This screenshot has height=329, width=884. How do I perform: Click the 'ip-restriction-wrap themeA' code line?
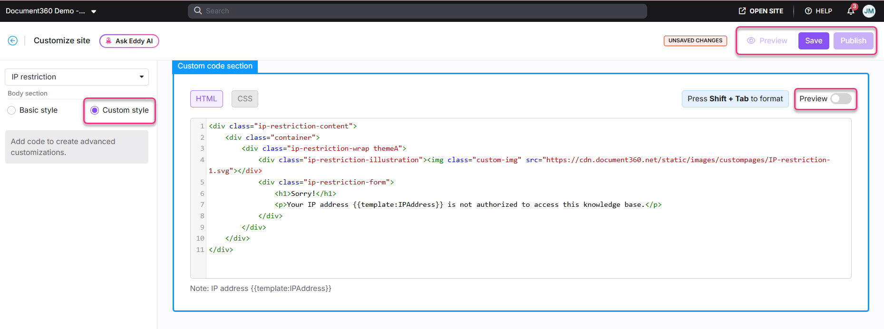coord(324,149)
